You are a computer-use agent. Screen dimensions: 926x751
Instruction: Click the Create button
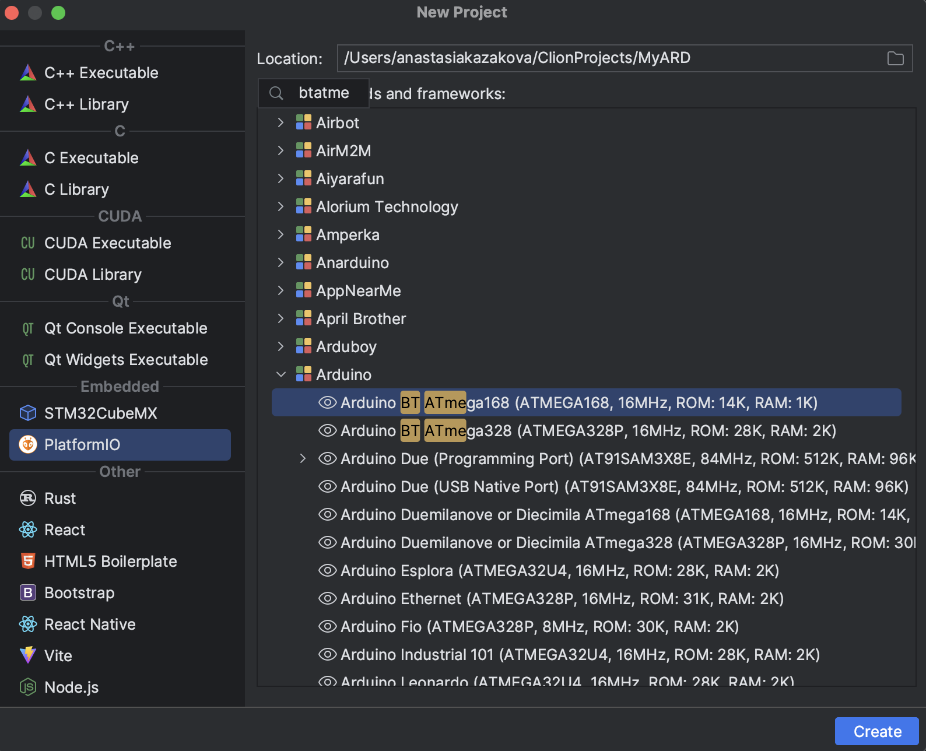point(877,731)
